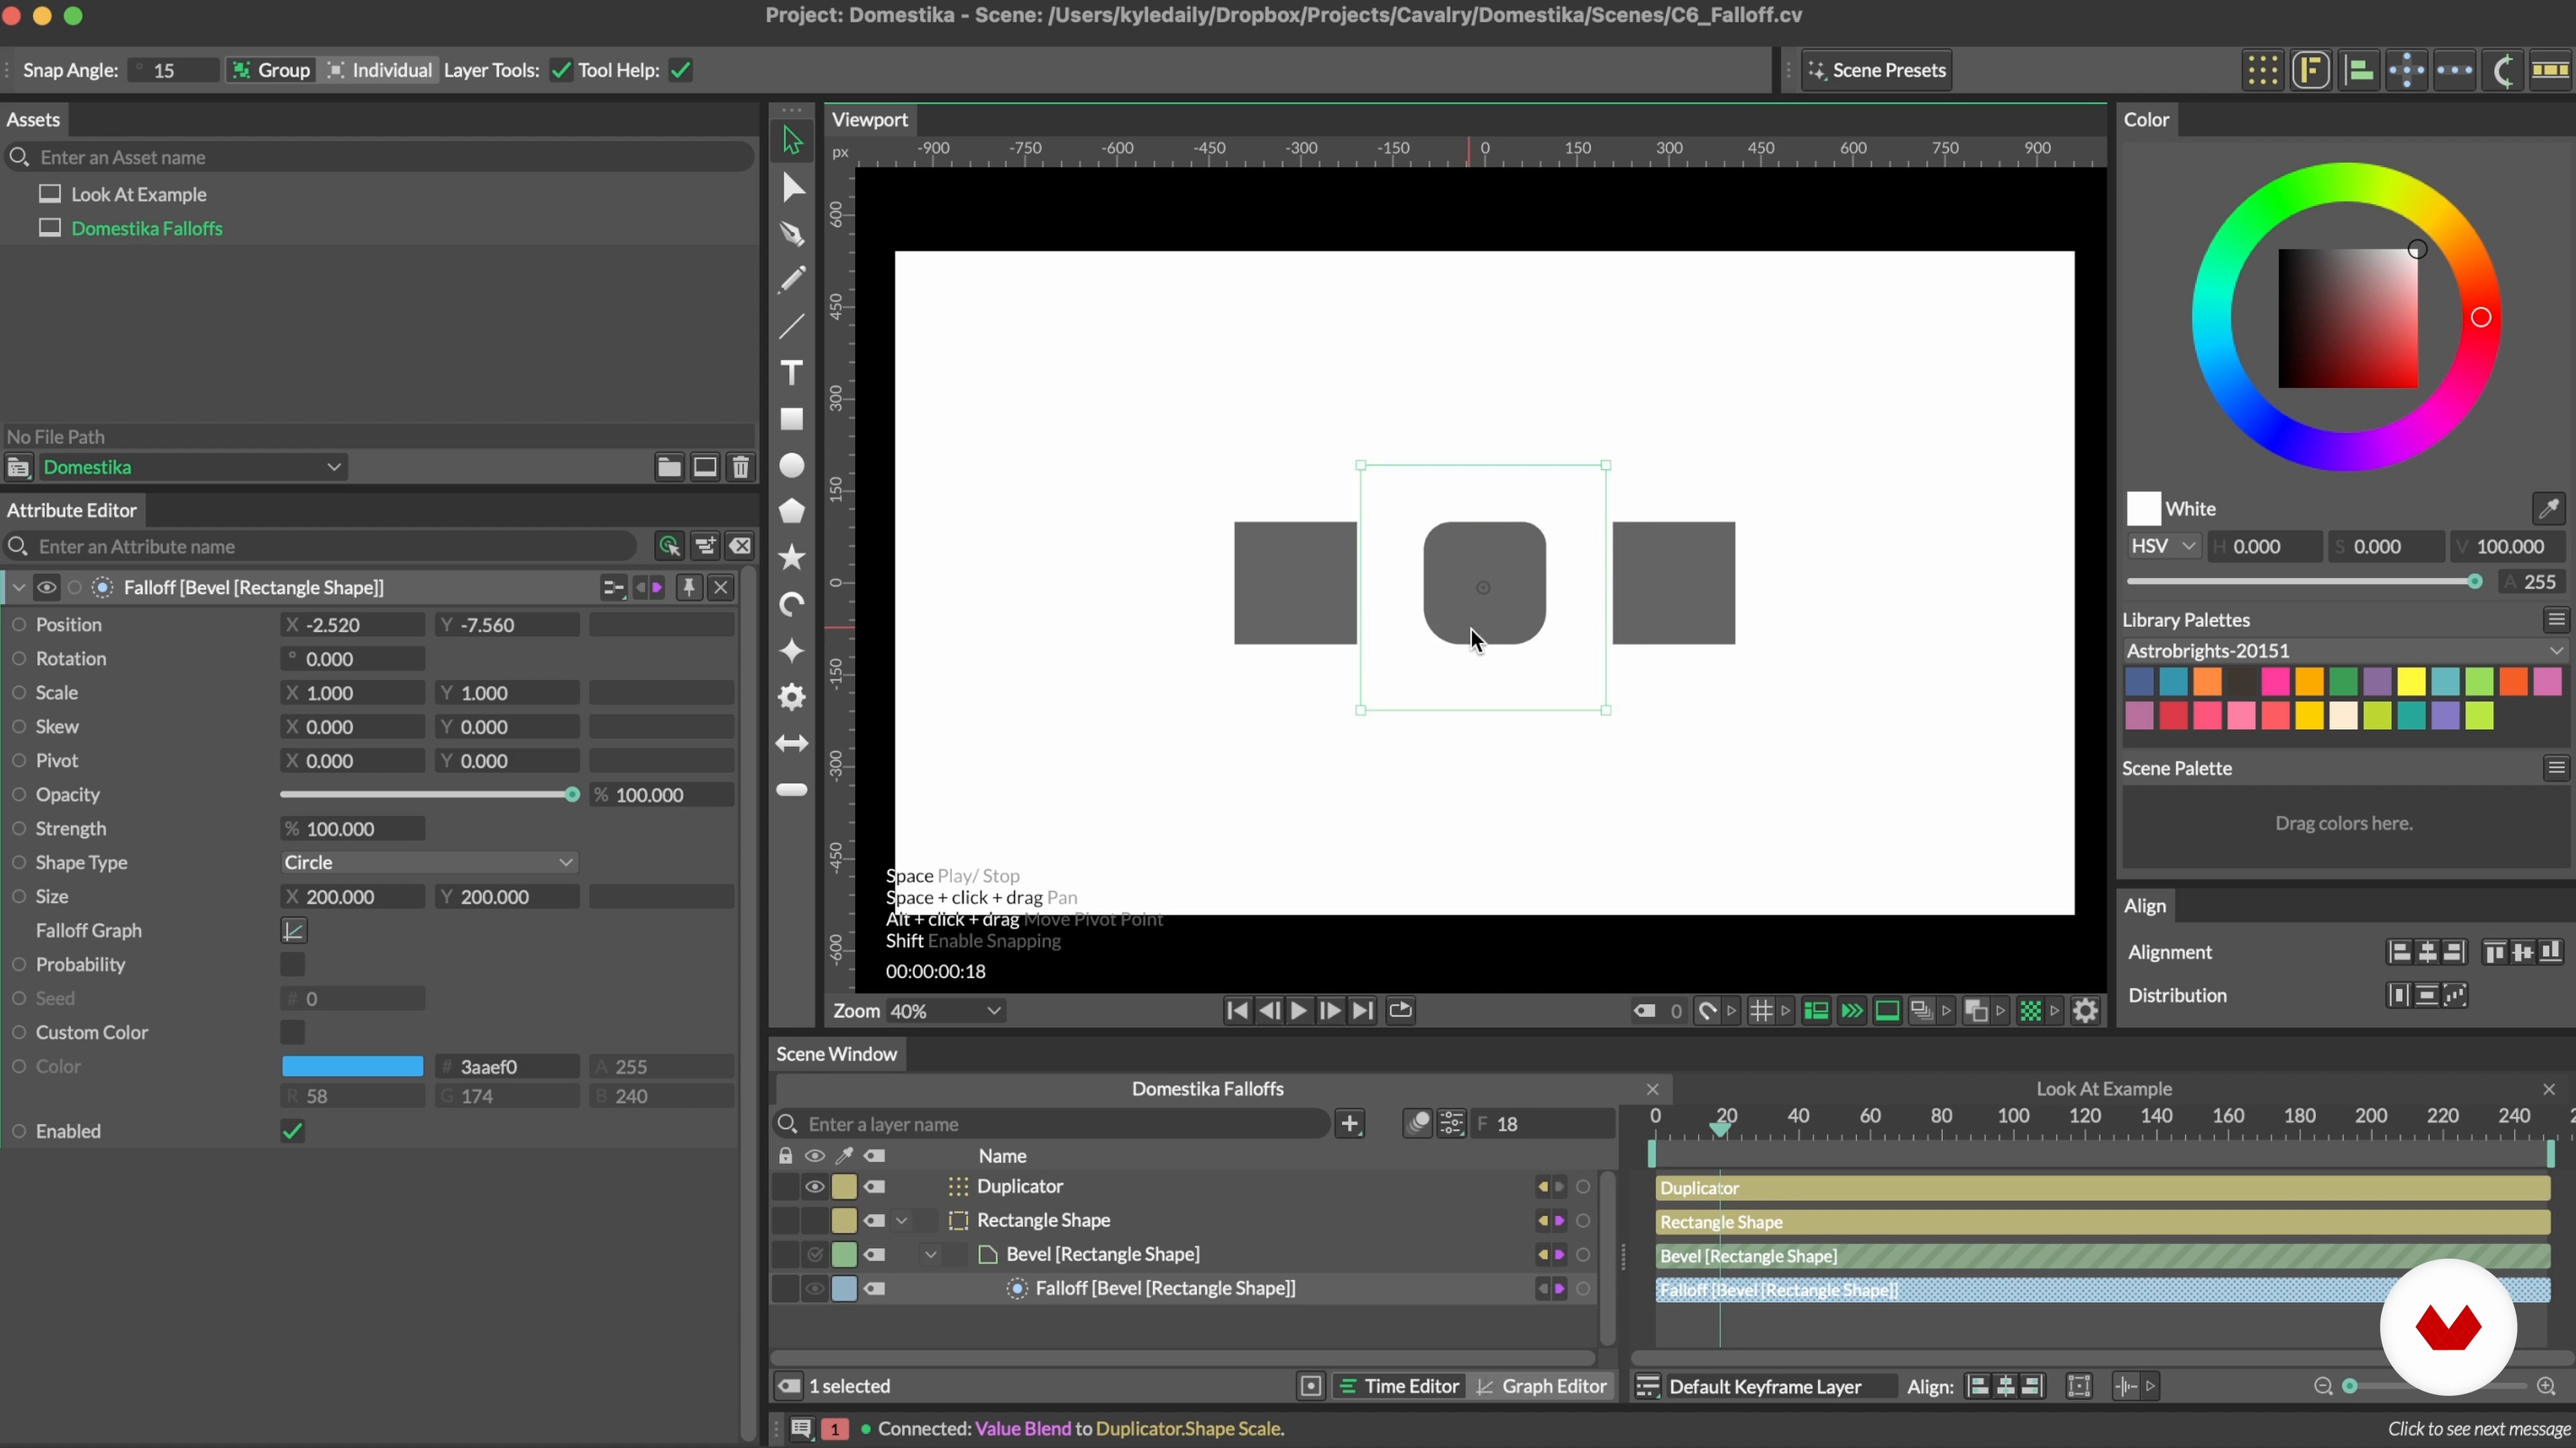Open viewport settings gear icon

tap(2085, 1012)
